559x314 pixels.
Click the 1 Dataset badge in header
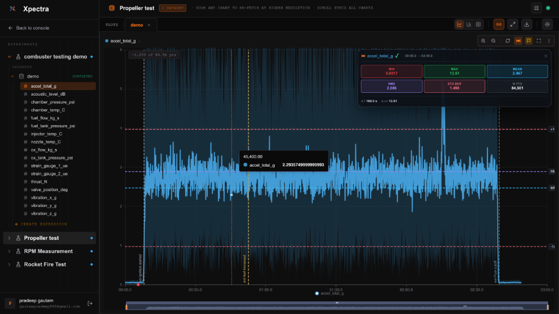pos(173,8)
